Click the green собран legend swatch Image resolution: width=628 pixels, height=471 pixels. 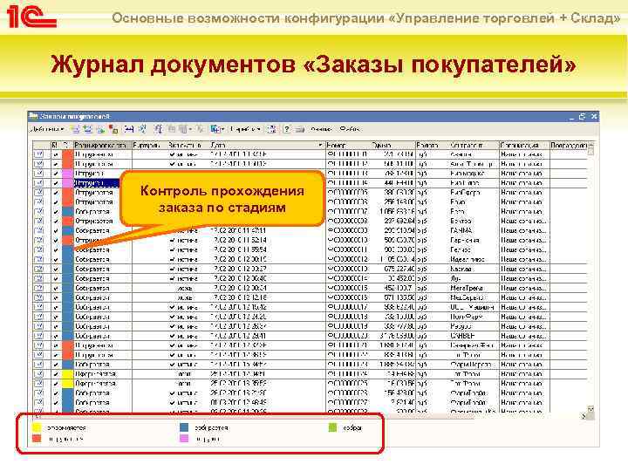click(x=332, y=427)
